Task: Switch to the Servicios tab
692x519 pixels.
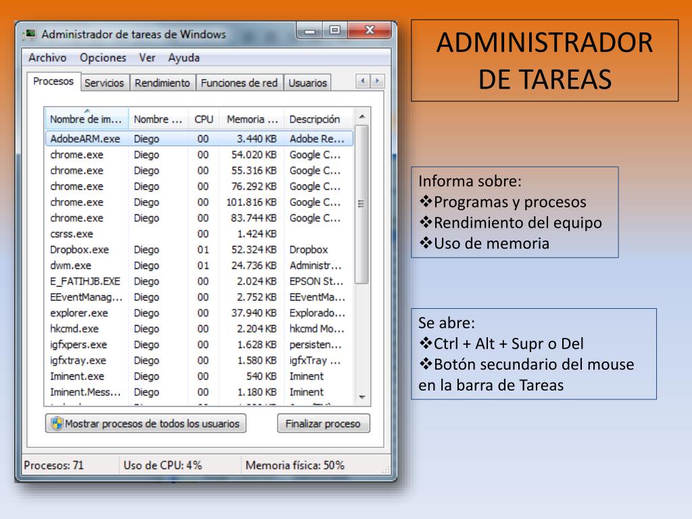Action: click(x=104, y=83)
